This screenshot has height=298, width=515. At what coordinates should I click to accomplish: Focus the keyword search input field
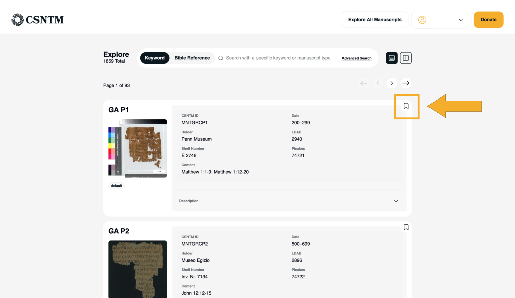(x=278, y=58)
